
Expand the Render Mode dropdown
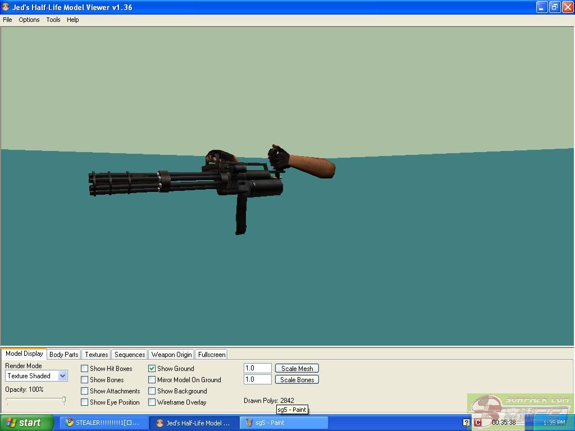pyautogui.click(x=62, y=376)
